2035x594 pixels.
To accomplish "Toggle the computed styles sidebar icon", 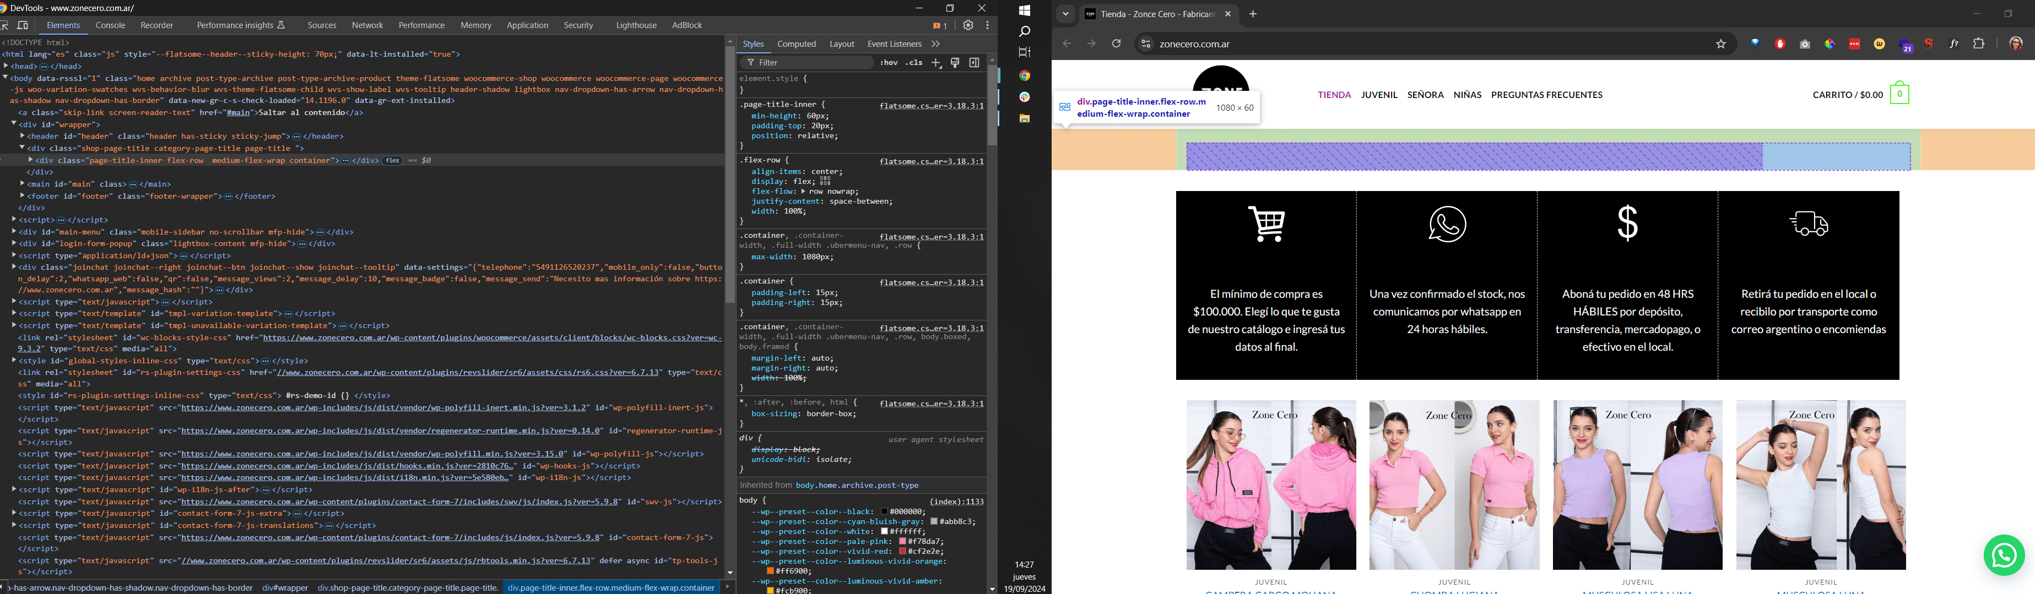I will (974, 62).
